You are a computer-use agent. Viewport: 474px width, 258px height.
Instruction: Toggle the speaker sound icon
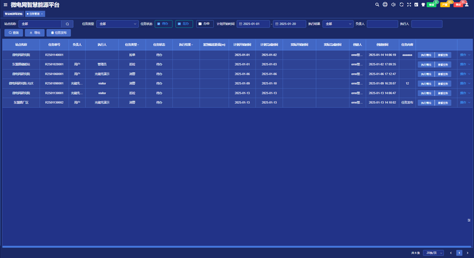pos(393,5)
